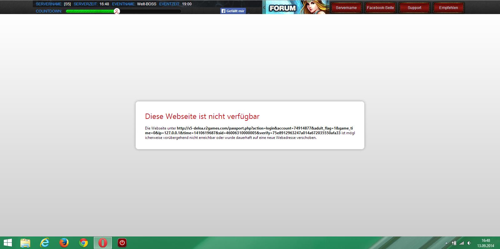Click the countdown progress bar marker

click(x=117, y=11)
